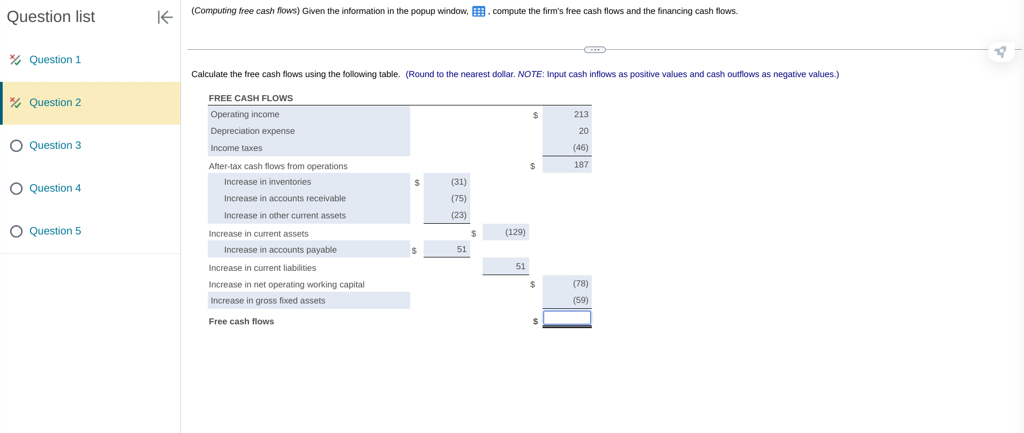Open Question 3 from the sidebar
The width and height of the screenshot is (1024, 433).
pyautogui.click(x=55, y=145)
